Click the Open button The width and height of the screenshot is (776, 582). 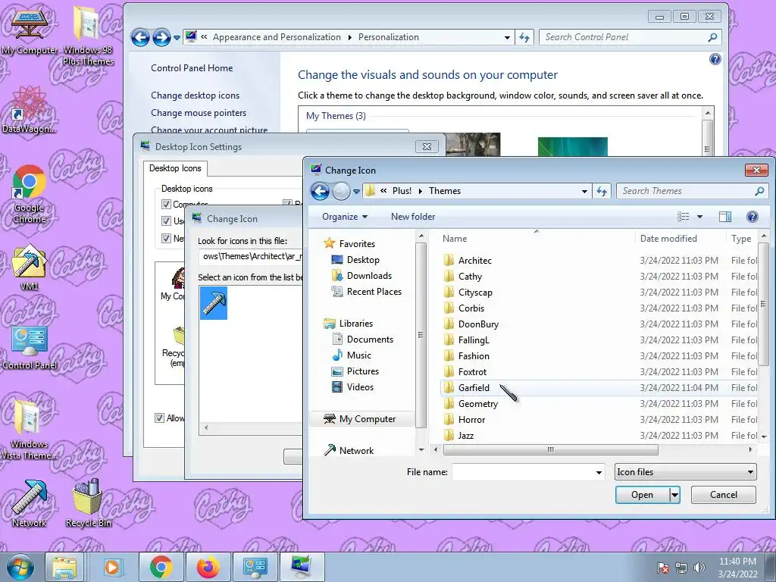tap(642, 494)
